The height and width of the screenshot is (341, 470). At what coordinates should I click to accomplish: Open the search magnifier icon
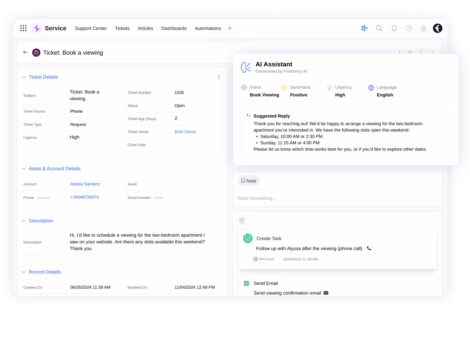tap(379, 28)
